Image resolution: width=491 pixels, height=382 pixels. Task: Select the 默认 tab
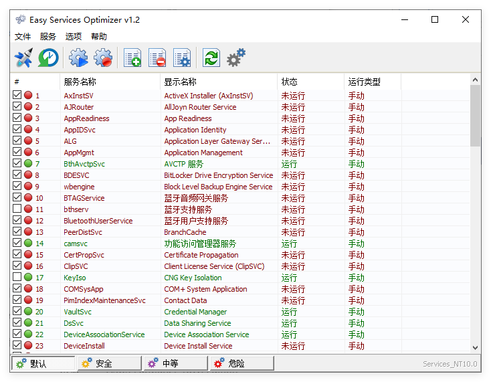43,363
